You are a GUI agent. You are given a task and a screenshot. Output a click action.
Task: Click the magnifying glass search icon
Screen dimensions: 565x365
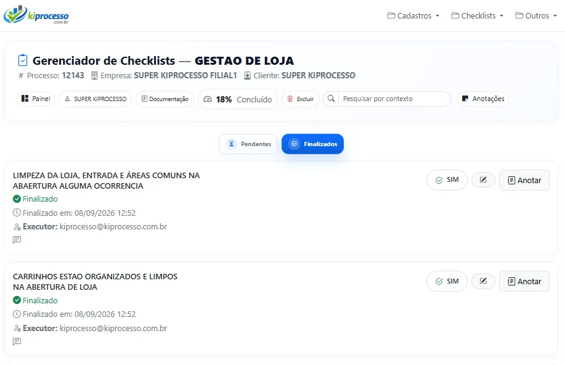[331, 99]
